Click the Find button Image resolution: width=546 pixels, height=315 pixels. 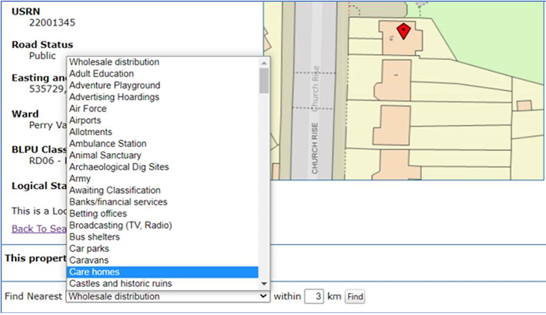(355, 297)
